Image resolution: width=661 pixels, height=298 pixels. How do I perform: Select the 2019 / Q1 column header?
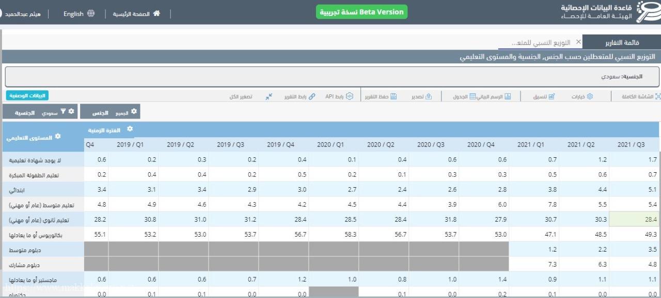click(x=130, y=145)
